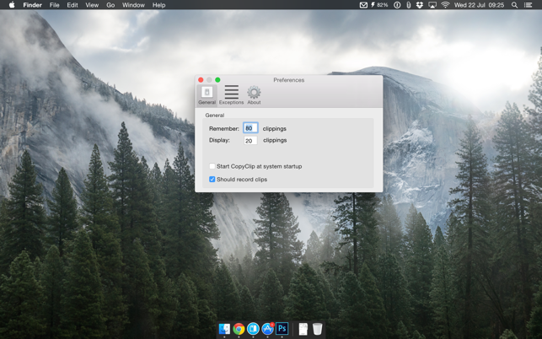Open the Trash in the dock
The height and width of the screenshot is (339, 542).
tap(318, 329)
